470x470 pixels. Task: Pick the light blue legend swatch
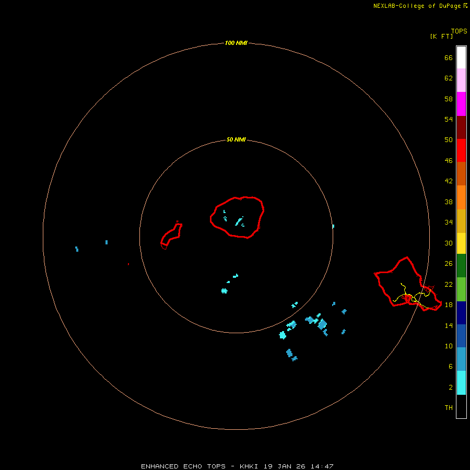point(461,359)
